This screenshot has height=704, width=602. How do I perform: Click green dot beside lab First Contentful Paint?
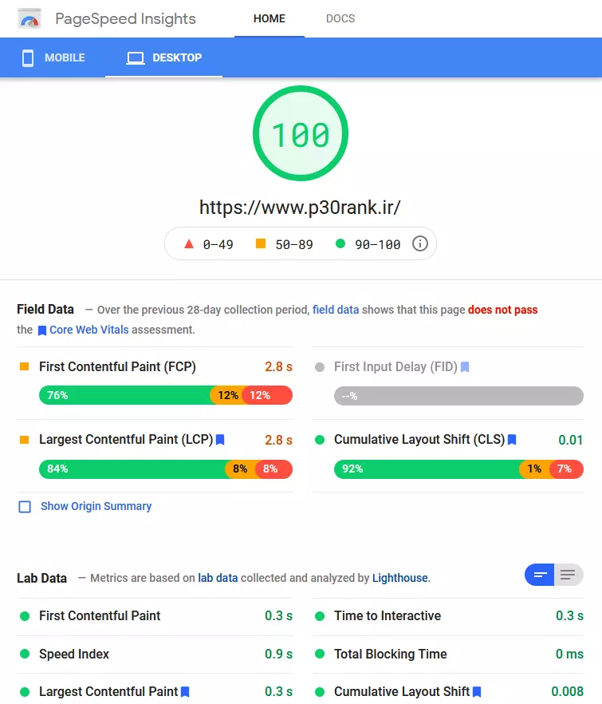point(25,616)
